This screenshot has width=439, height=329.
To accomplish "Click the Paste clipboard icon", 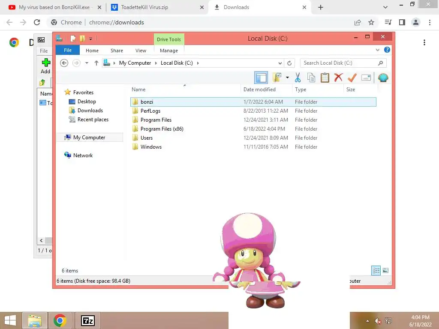I will (325, 78).
